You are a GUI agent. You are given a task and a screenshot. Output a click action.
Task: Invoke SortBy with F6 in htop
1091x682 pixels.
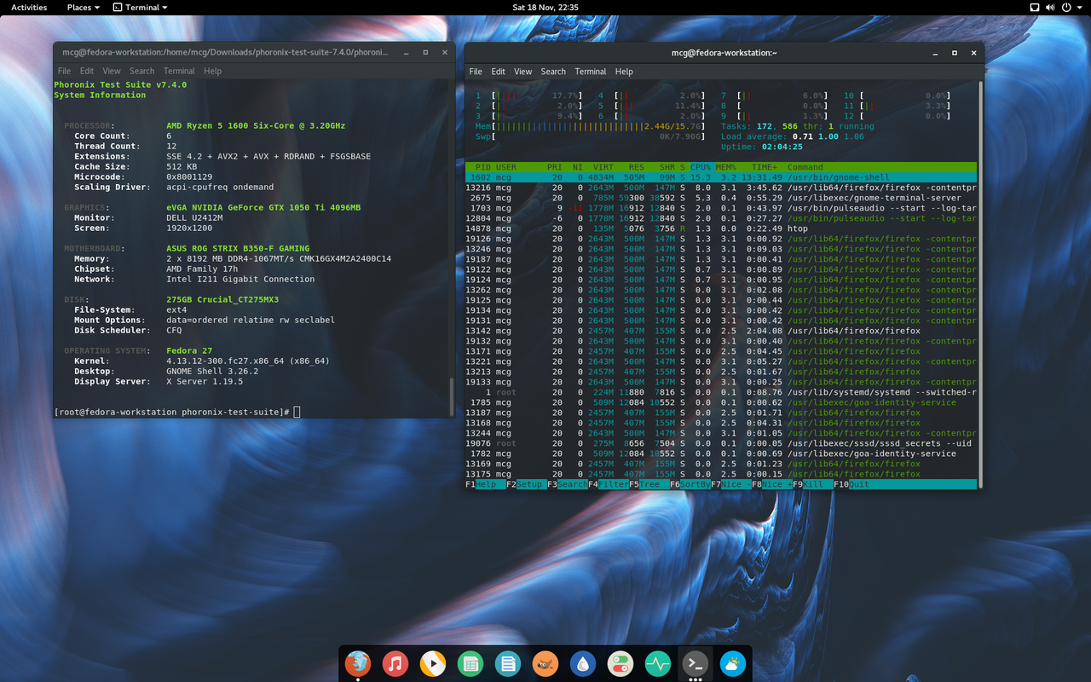(x=692, y=483)
